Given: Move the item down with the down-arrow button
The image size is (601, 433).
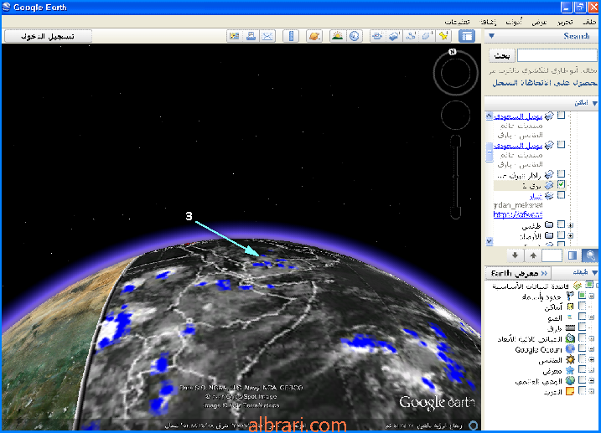Looking at the screenshot, I should pos(515,255).
